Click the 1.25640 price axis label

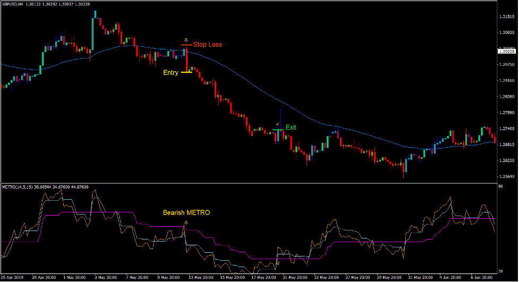click(507, 177)
